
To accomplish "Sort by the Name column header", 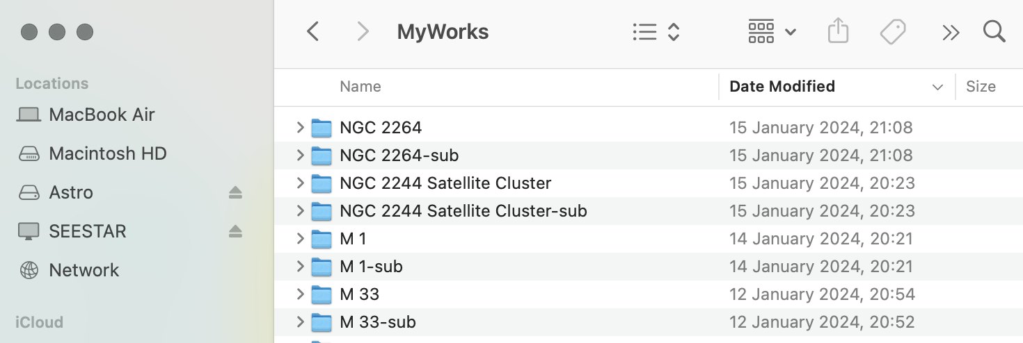I will 360,87.
